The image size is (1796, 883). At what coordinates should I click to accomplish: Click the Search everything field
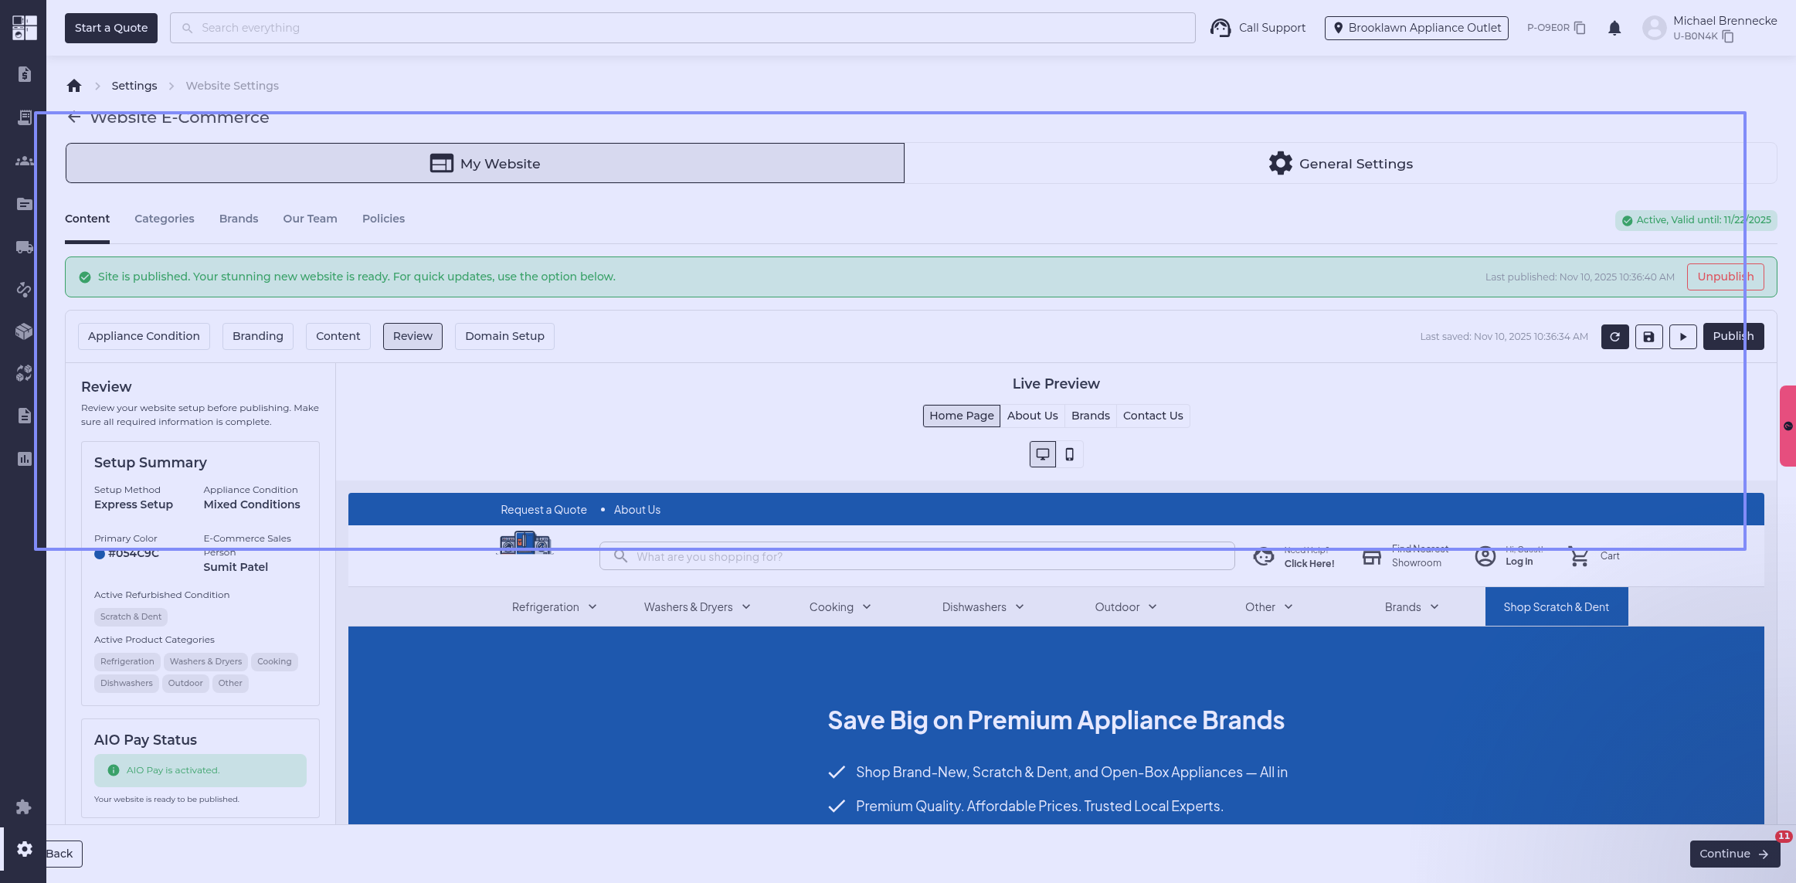point(682,28)
